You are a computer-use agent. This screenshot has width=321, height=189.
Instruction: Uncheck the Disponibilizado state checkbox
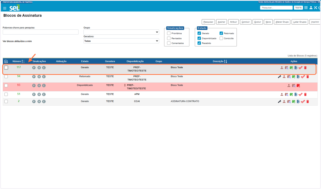tap(199, 38)
